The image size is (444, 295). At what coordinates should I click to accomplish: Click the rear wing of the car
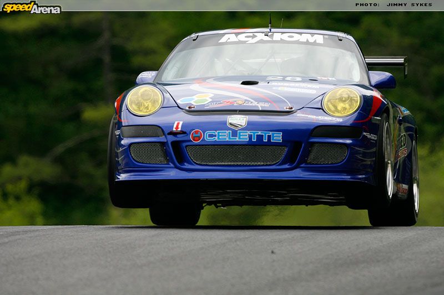pyautogui.click(x=387, y=61)
